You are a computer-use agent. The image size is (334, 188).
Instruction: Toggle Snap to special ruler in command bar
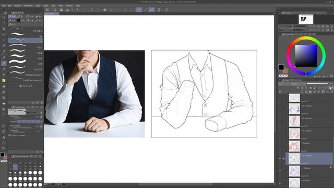coord(145,10)
